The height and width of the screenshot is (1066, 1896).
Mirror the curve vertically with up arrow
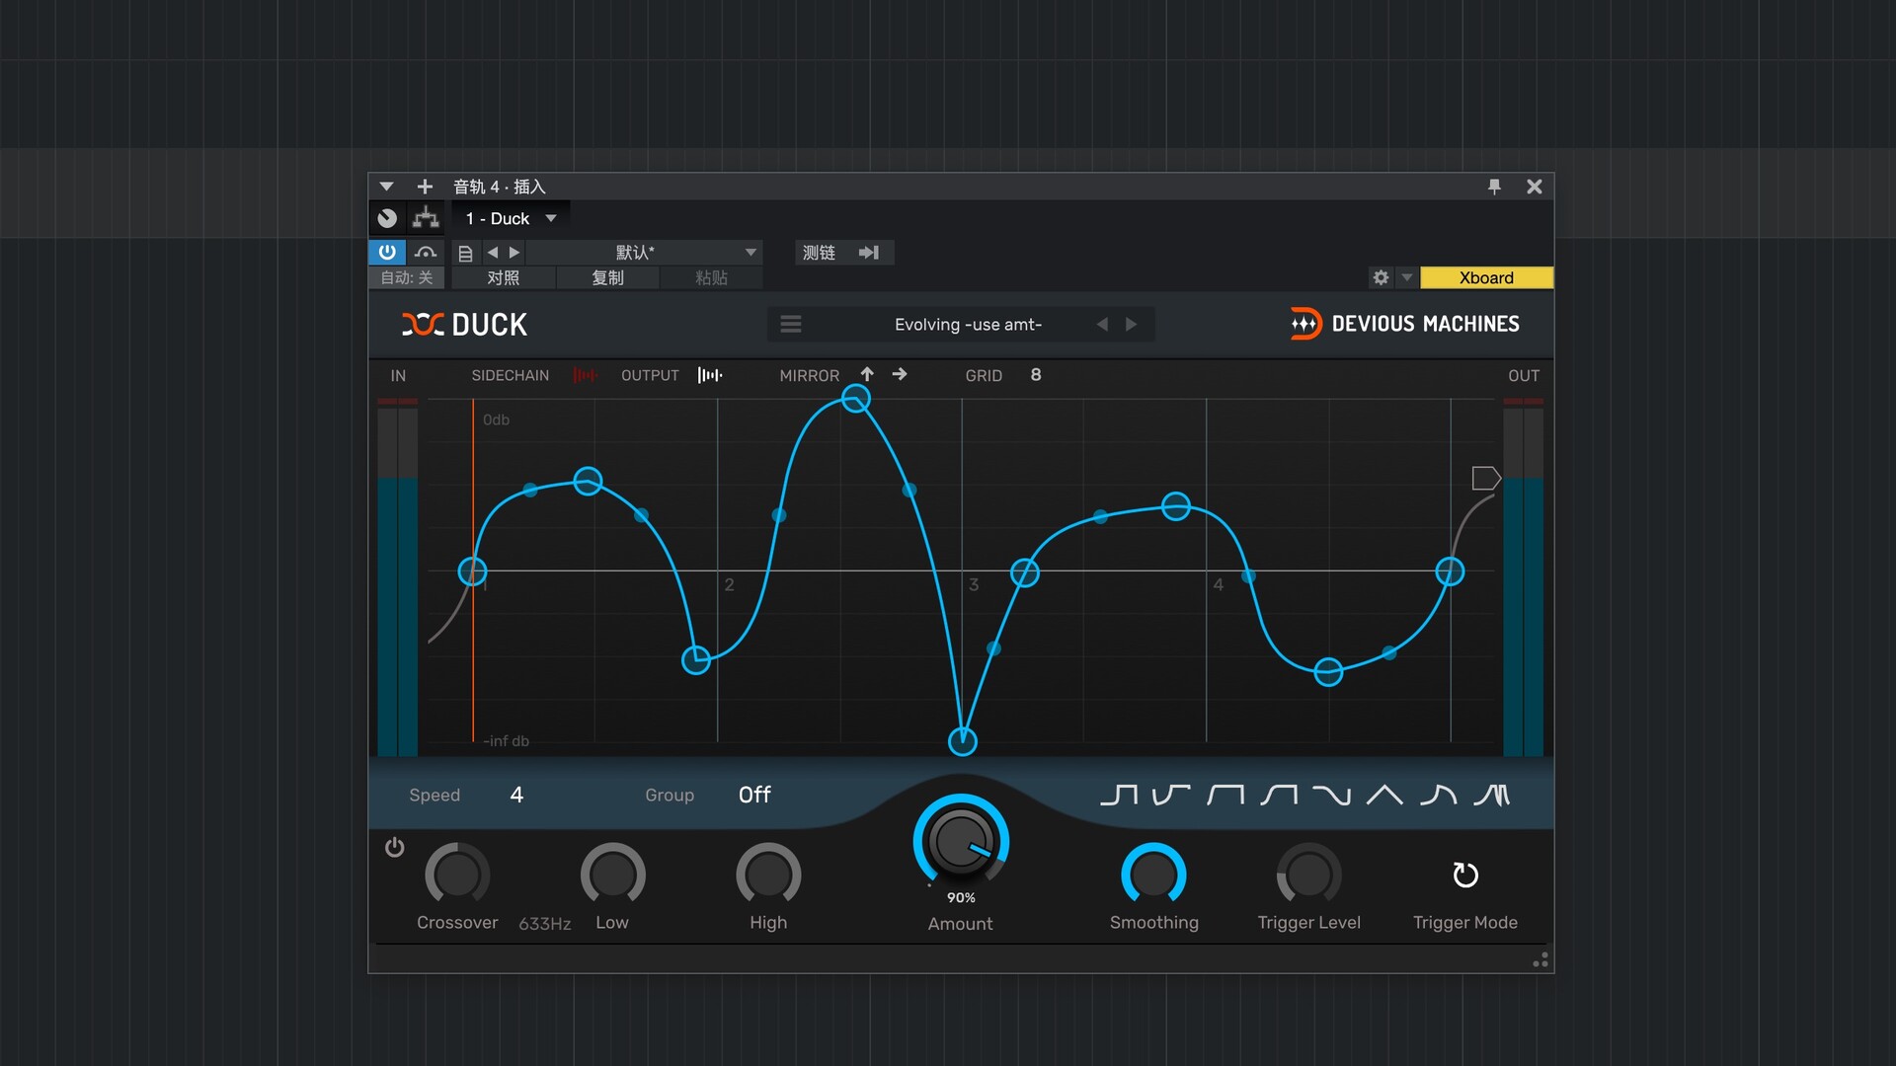tap(867, 374)
